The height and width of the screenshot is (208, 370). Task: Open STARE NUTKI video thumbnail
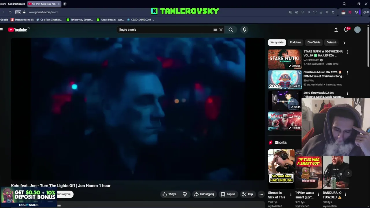[285, 59]
